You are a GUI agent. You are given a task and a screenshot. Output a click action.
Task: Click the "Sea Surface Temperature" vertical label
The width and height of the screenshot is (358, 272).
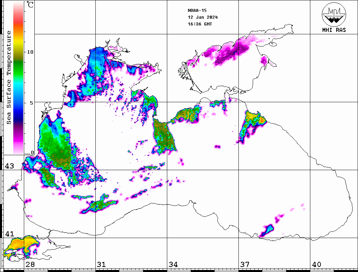click(9, 78)
